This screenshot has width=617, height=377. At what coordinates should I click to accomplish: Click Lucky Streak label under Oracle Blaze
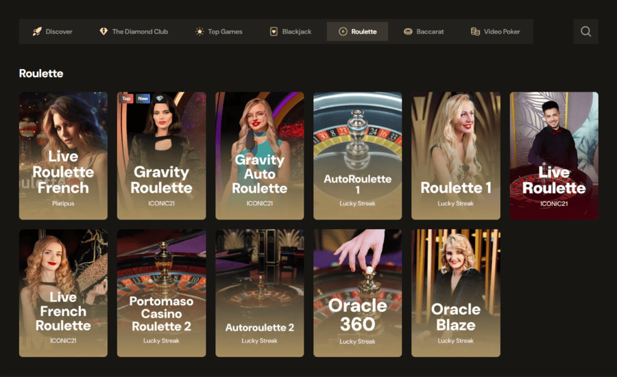[x=456, y=341]
